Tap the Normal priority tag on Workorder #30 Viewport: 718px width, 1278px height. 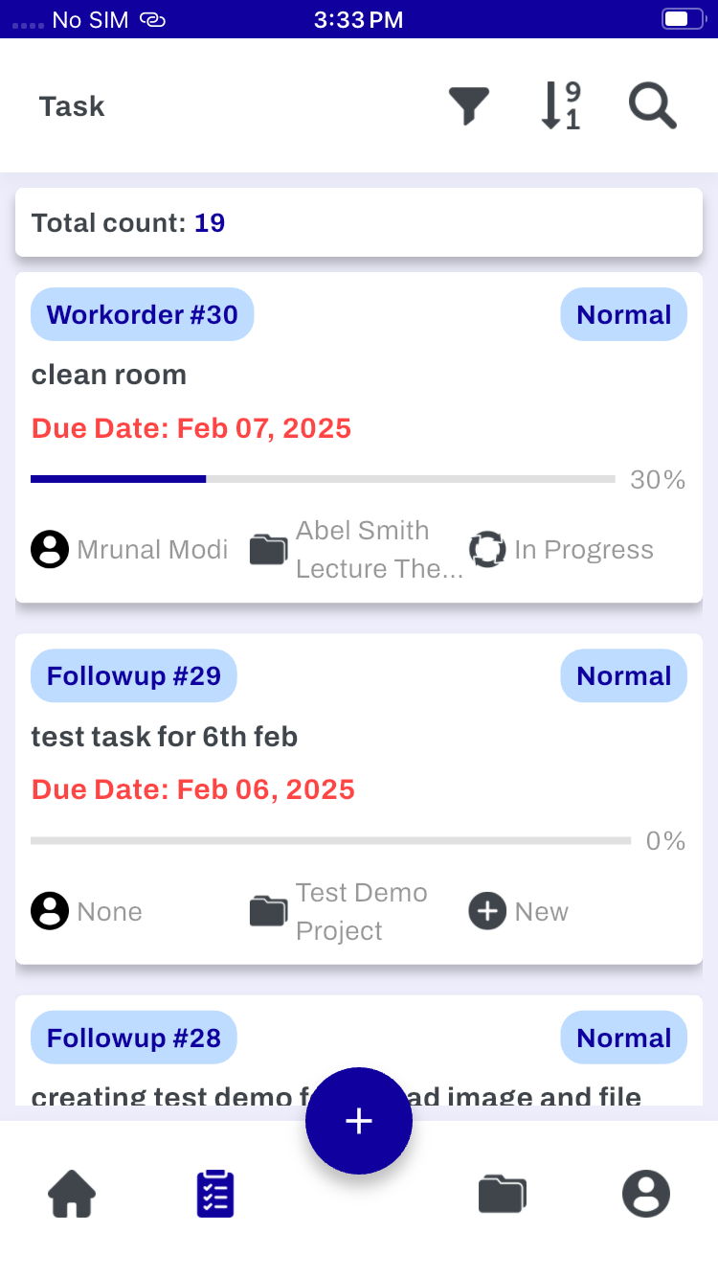coord(623,314)
